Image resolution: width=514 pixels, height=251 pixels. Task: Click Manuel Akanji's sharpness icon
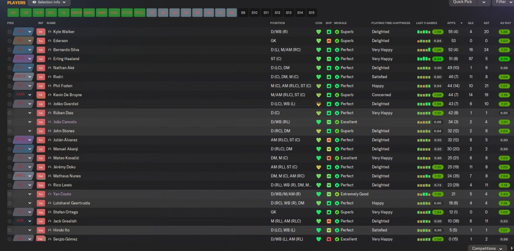coord(329,149)
